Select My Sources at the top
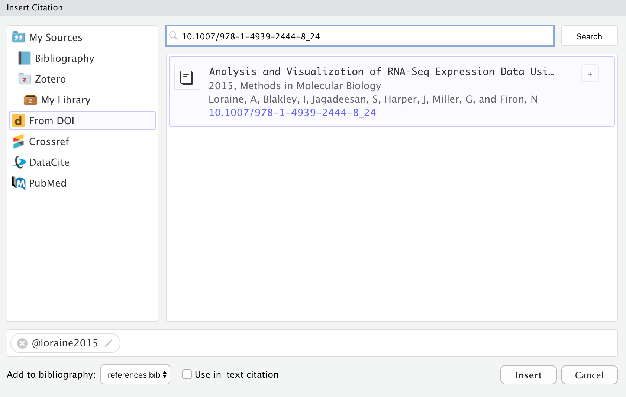The image size is (626, 397). [55, 37]
